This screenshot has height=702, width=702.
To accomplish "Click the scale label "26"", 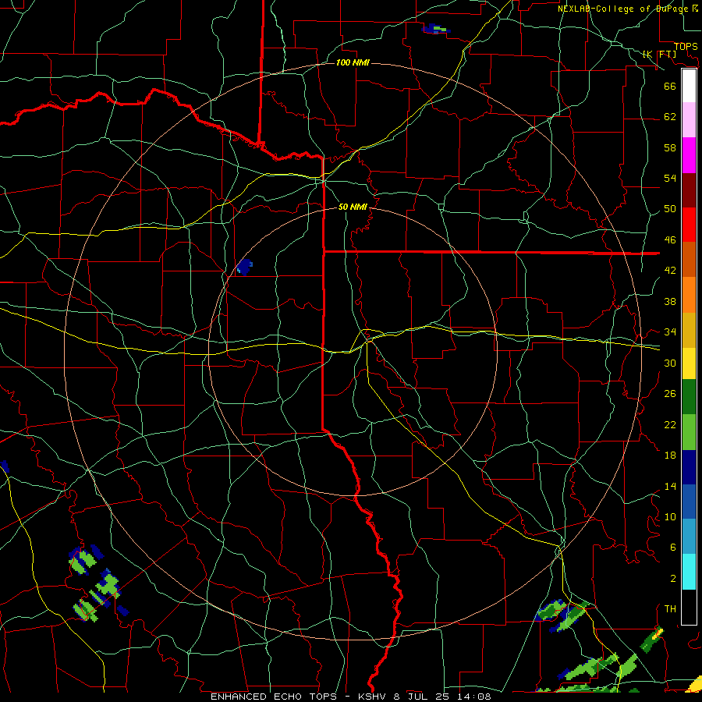I will coord(670,394).
